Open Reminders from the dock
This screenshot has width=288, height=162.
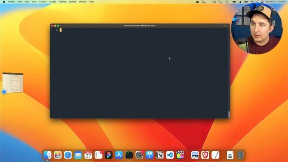(x=99, y=155)
